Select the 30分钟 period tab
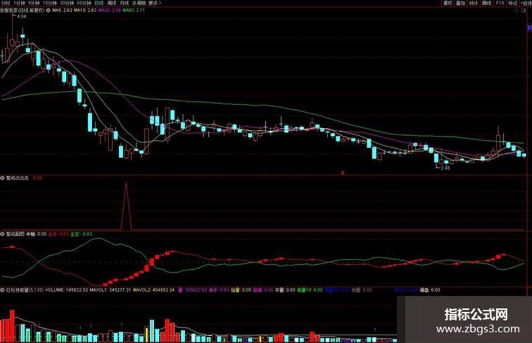Screen dimensions: 532x343 point(67,3)
